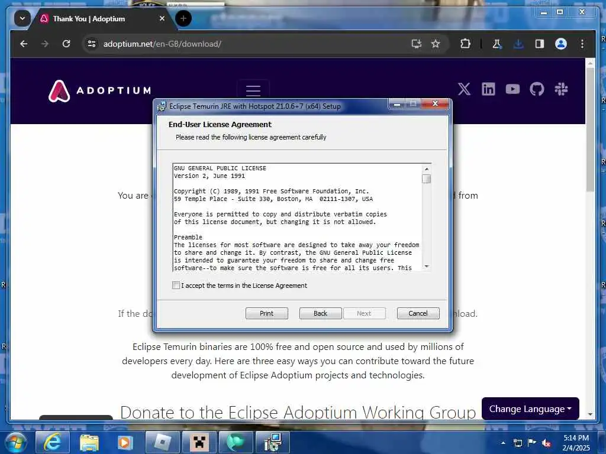The height and width of the screenshot is (454, 606).
Task: Open Chrome Labs flask icon
Action: point(497,44)
